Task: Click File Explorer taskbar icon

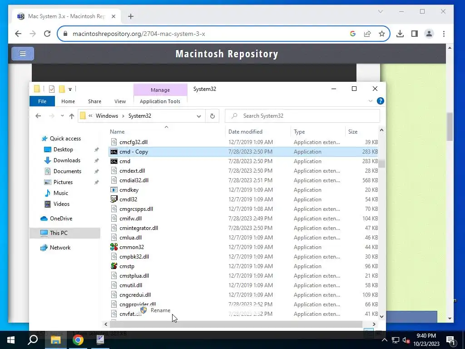Action: point(55,340)
